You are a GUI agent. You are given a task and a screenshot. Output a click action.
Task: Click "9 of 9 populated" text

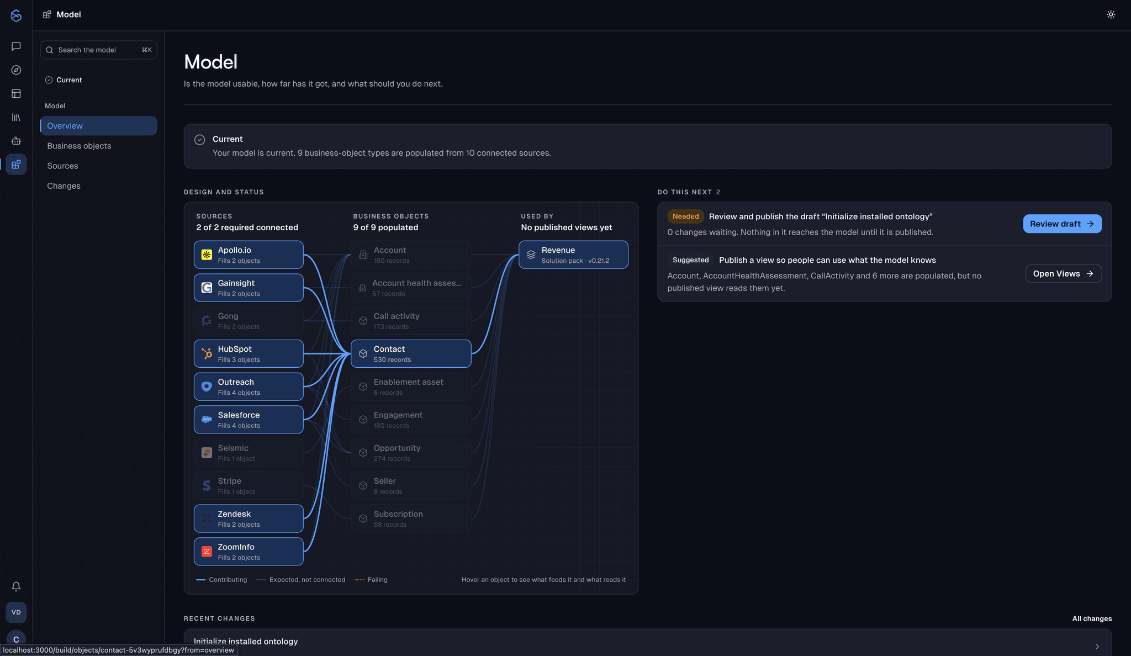(385, 228)
